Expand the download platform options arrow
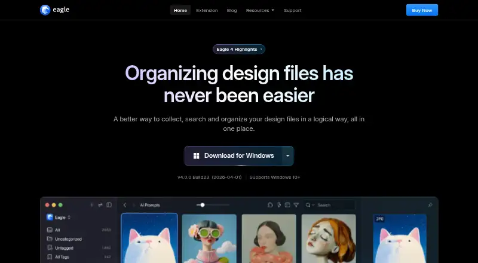 [x=288, y=155]
